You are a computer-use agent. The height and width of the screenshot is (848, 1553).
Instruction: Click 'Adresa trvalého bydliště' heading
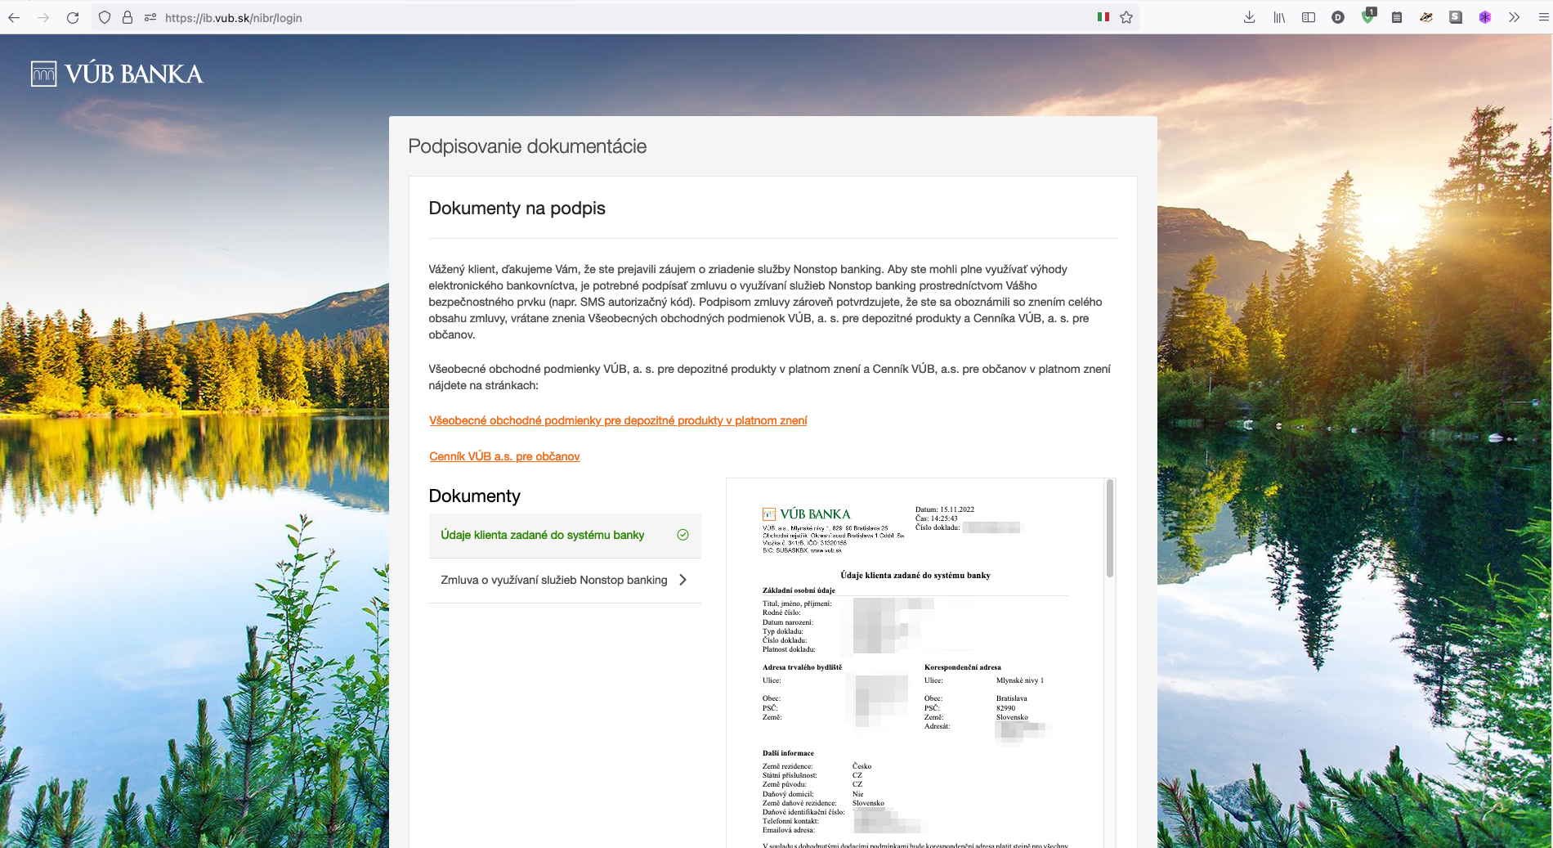(x=802, y=667)
